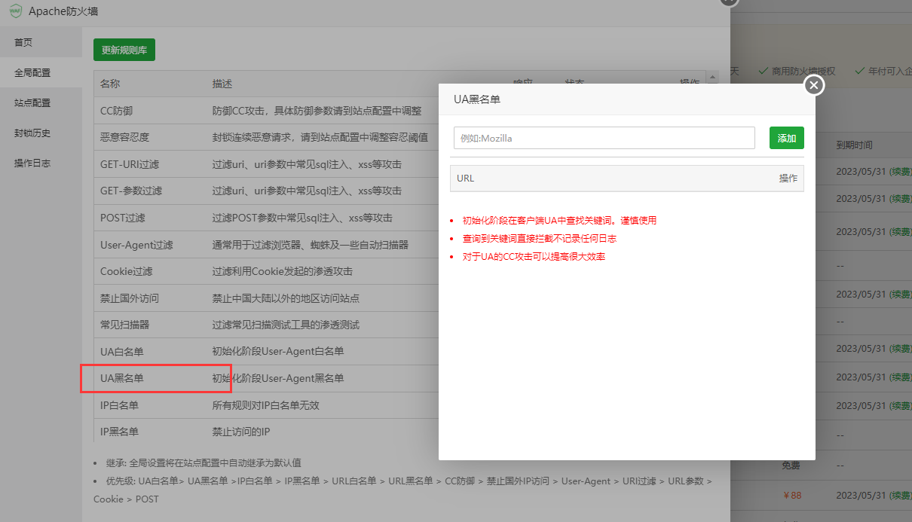Click 到期时间 header in background page
The image size is (912, 522).
click(x=855, y=145)
